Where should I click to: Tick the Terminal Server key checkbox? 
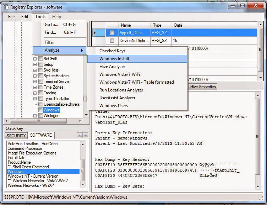41,82
